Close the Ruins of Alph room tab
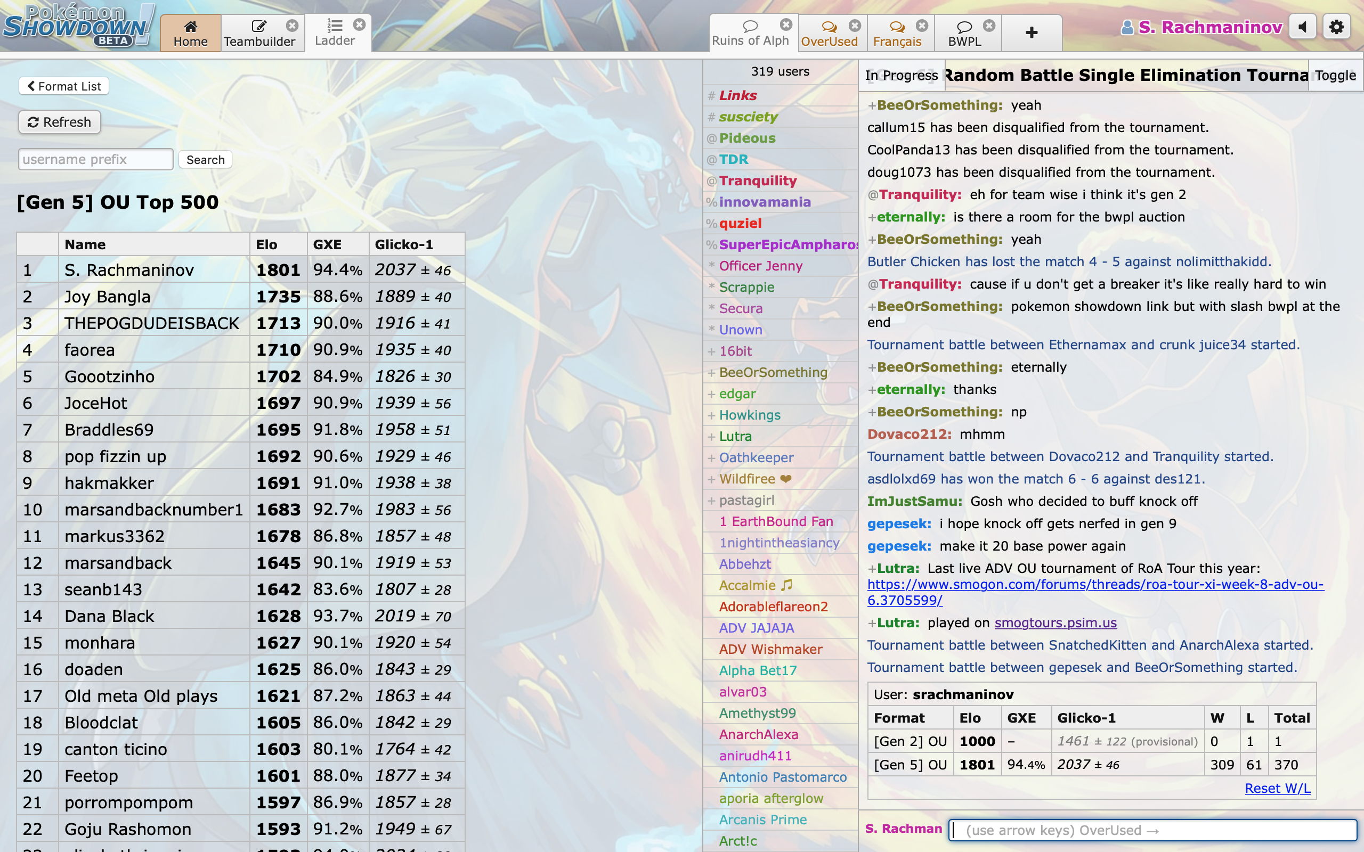 click(786, 25)
